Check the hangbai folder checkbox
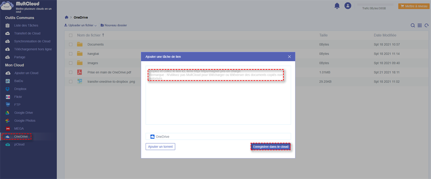 tap(71, 54)
